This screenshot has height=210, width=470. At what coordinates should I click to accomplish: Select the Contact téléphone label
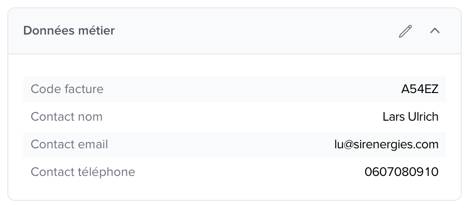(83, 172)
